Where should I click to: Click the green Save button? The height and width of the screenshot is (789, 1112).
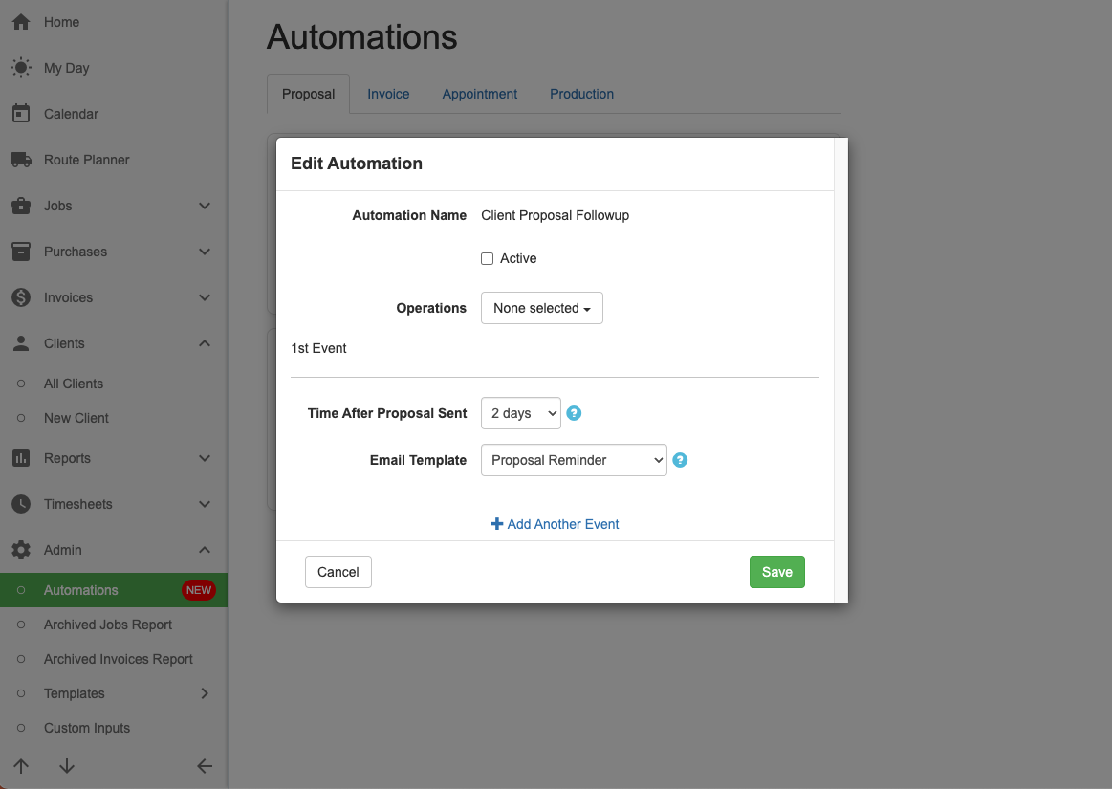[x=776, y=572]
